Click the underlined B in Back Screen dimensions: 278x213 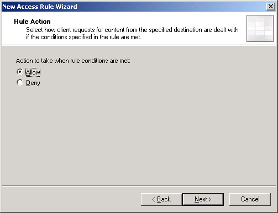point(159,199)
